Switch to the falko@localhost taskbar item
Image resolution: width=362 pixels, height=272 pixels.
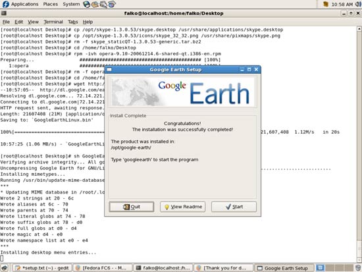pos(163,268)
